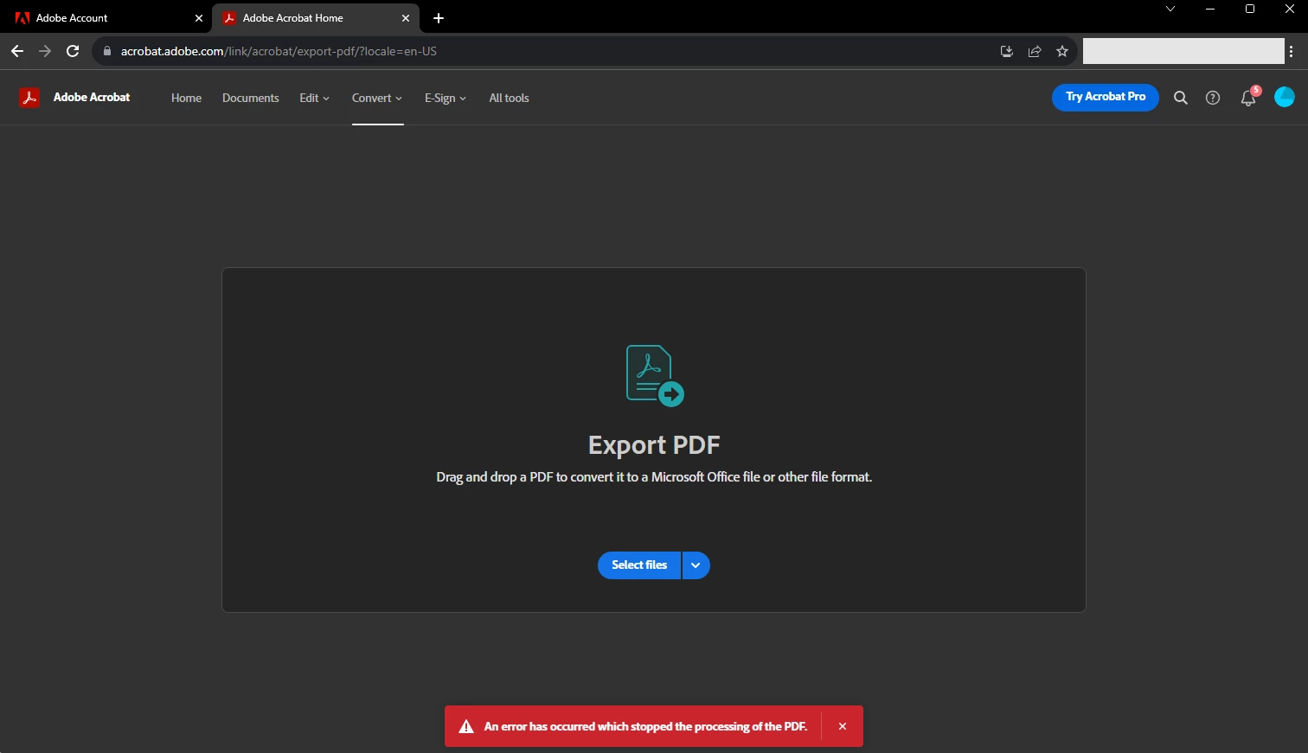1308x753 pixels.
Task: Expand the dropdown arrow beside Select files
Action: click(696, 565)
